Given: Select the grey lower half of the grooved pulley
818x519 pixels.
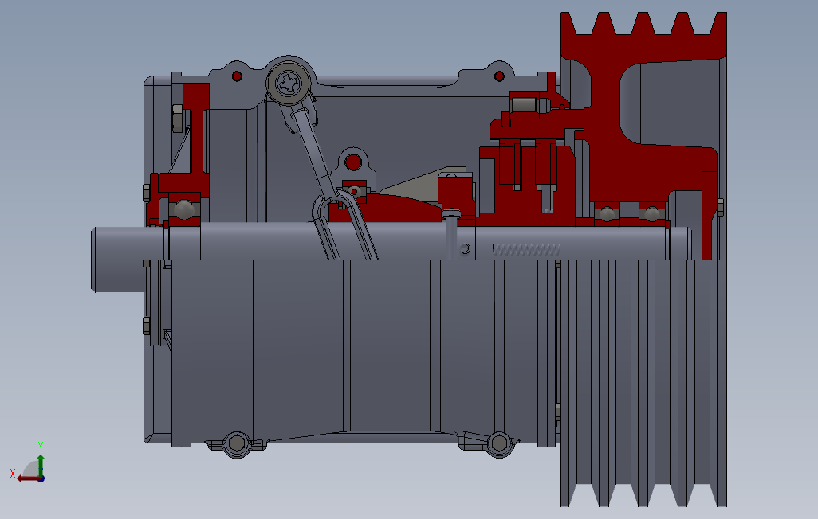Looking at the screenshot, I should (x=643, y=383).
